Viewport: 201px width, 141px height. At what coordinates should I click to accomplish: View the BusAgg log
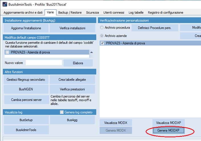tap(72, 120)
